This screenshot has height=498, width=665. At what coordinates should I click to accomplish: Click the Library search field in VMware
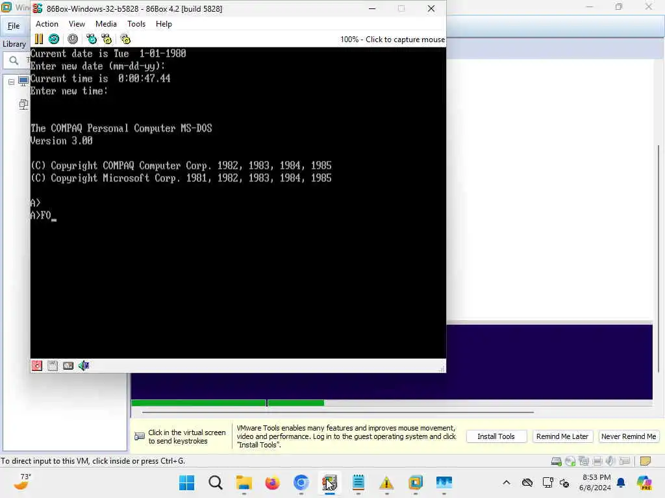(x=17, y=60)
